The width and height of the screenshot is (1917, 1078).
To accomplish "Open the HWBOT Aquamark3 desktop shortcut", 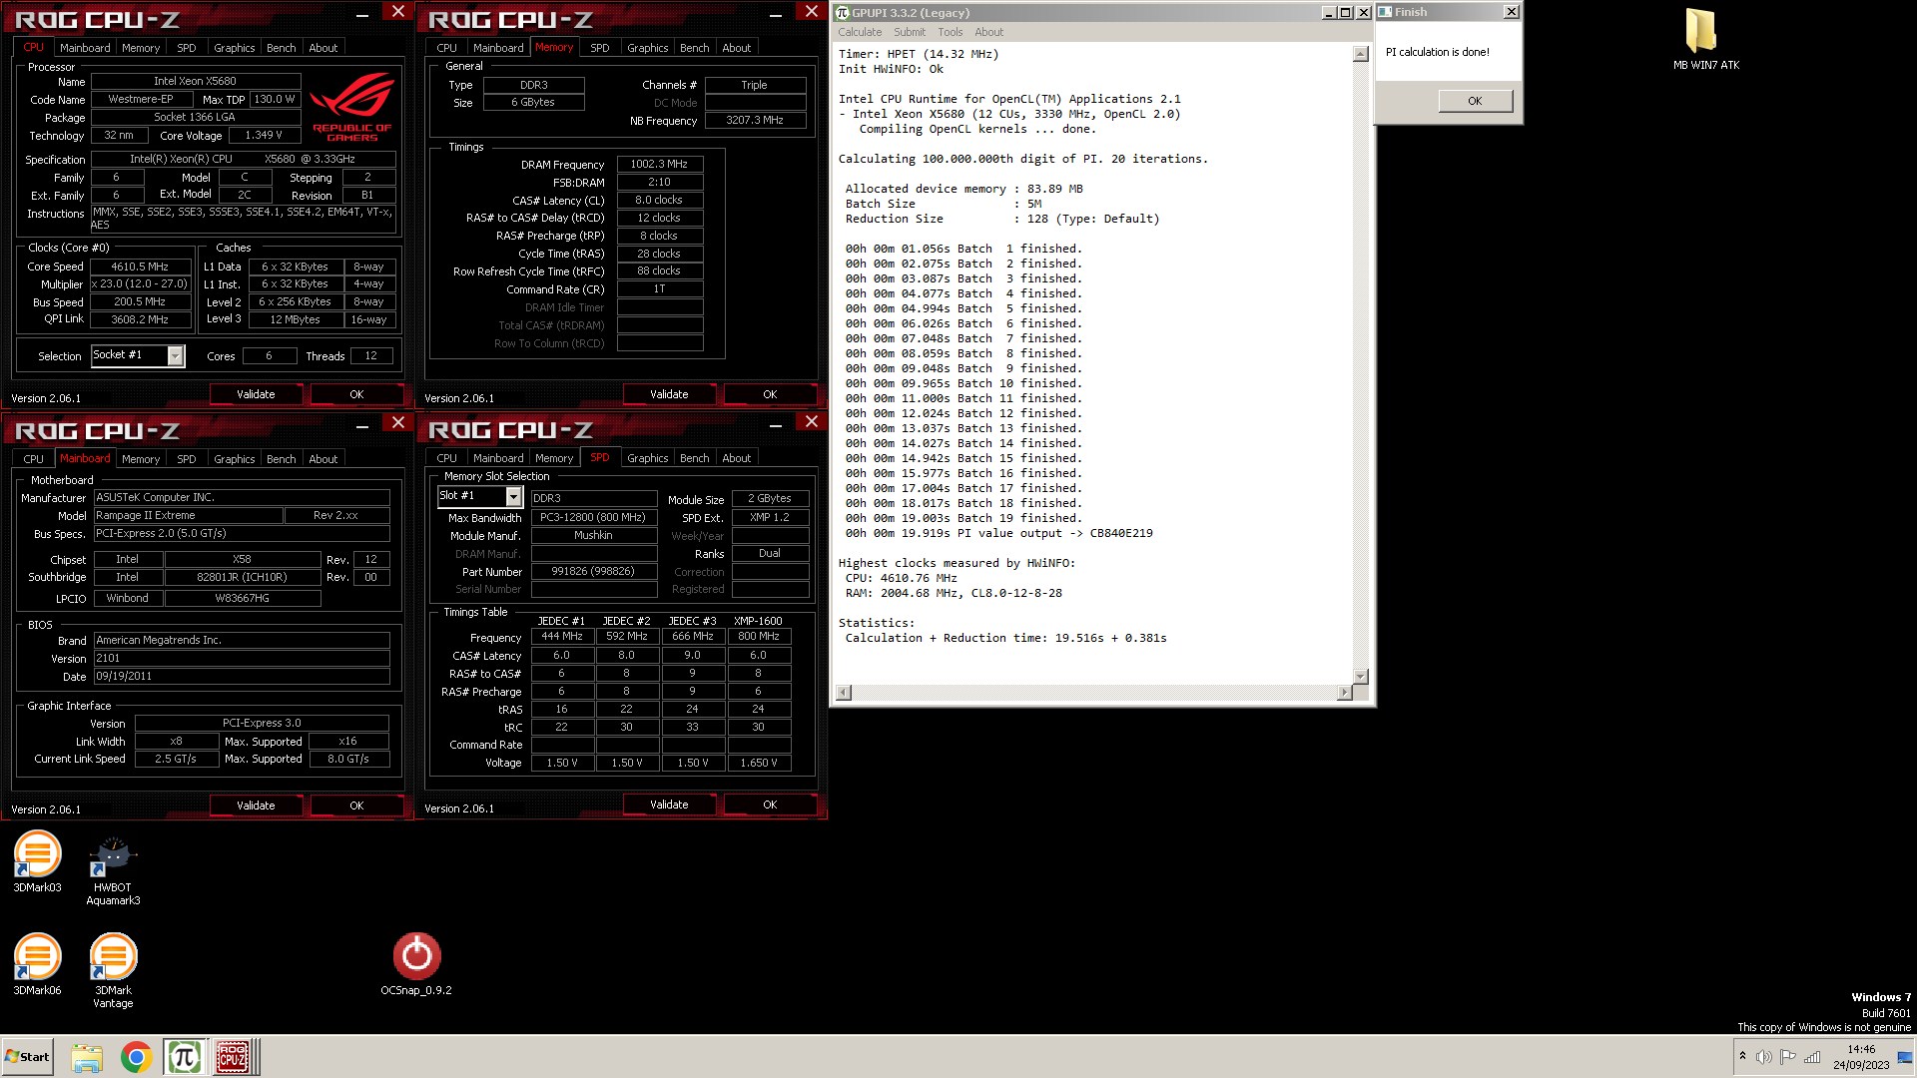I will (x=113, y=868).
